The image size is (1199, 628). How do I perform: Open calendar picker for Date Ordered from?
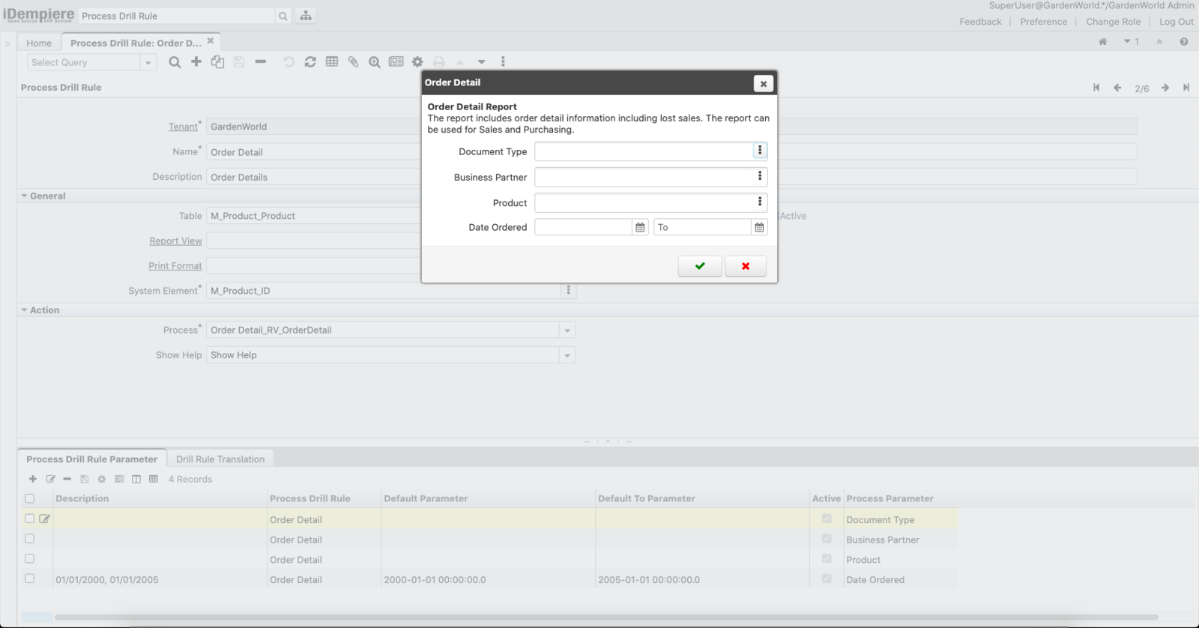point(640,227)
